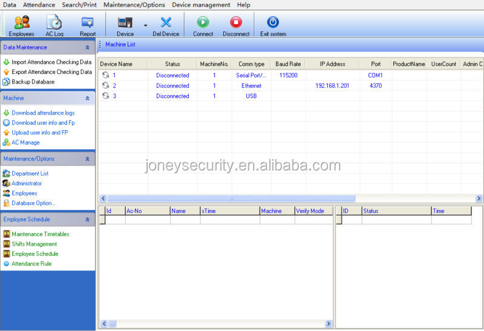Open Shifts Management link
Image resolution: width=484 pixels, height=331 pixels.
34,244
